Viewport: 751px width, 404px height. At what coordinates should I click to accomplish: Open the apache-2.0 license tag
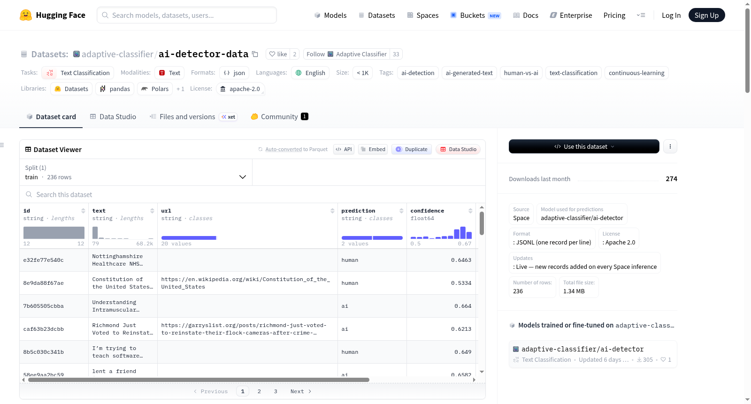point(240,89)
